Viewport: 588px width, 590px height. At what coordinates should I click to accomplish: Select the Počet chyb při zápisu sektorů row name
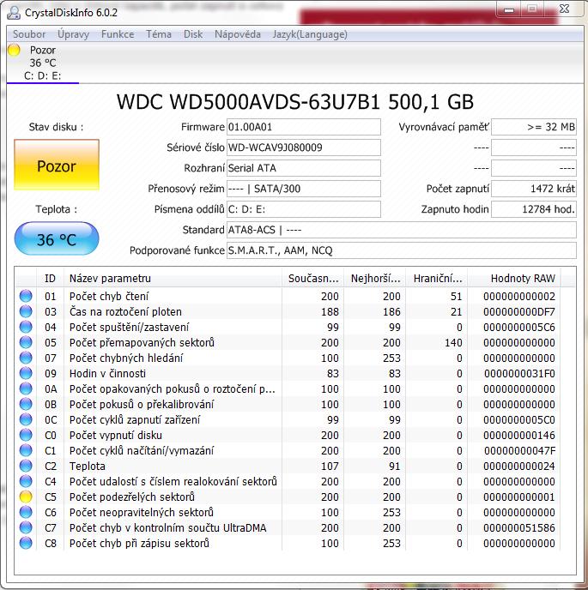pos(139,543)
